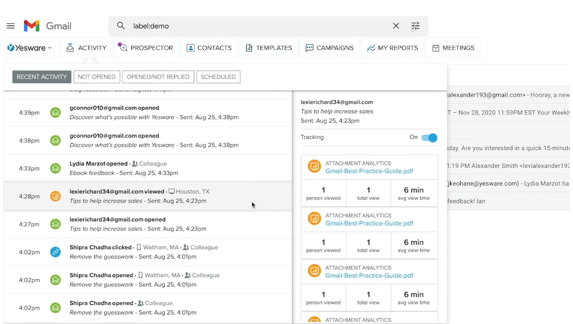573x324 pixels.
Task: Click the third attachment analytics orange icon
Action: point(314,271)
